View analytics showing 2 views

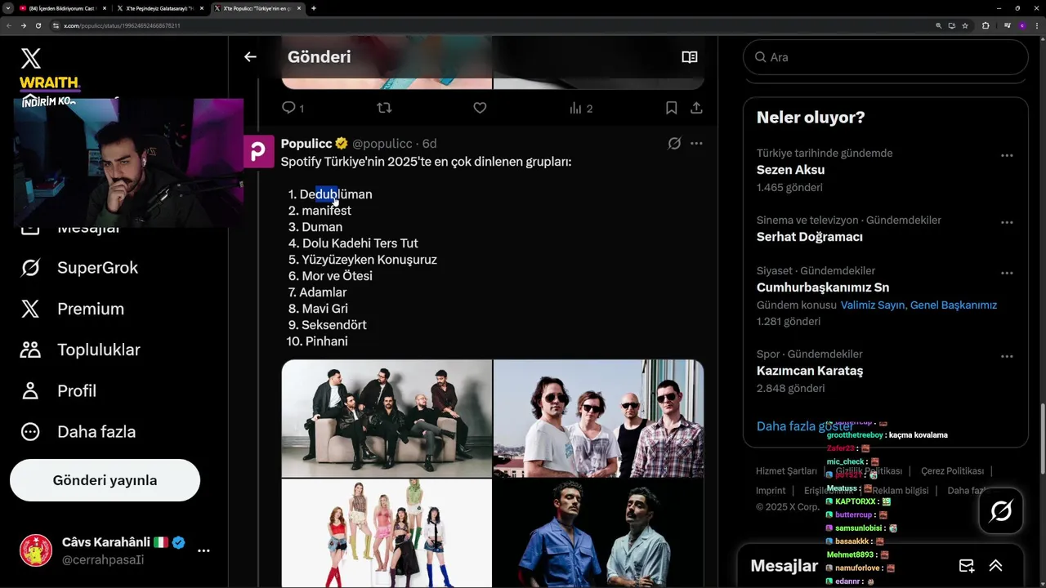point(581,108)
